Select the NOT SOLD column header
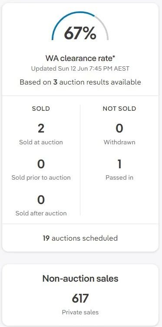 pos(119,109)
